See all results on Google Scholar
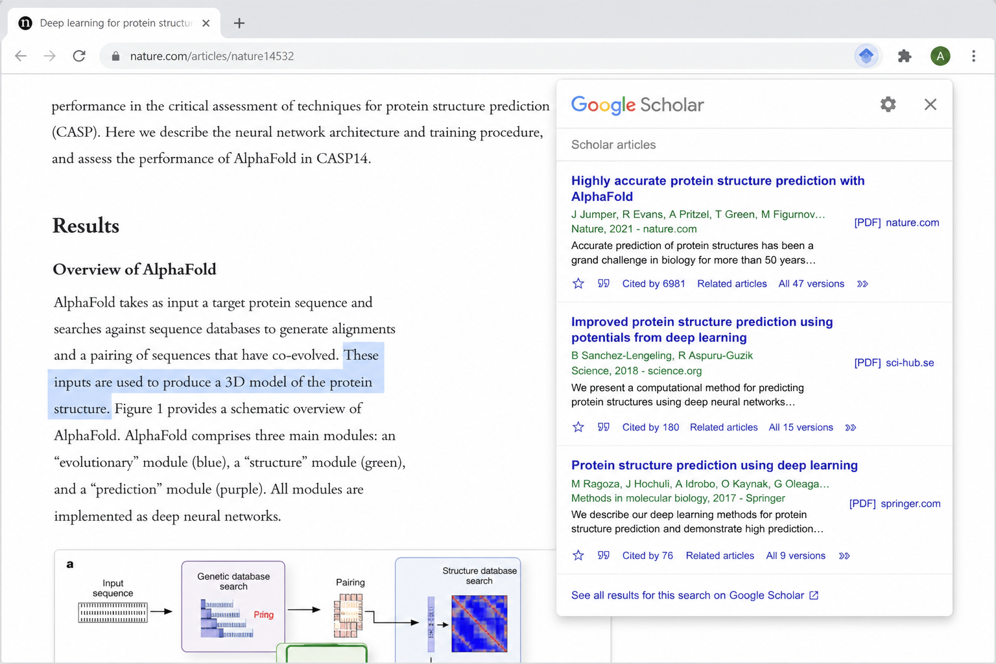This screenshot has width=996, height=664. tap(694, 595)
